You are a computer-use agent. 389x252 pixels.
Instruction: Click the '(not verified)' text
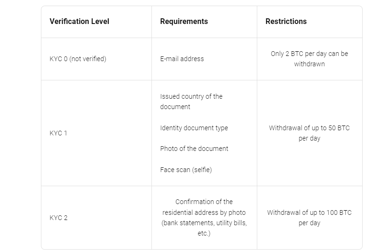pyautogui.click(x=87, y=59)
